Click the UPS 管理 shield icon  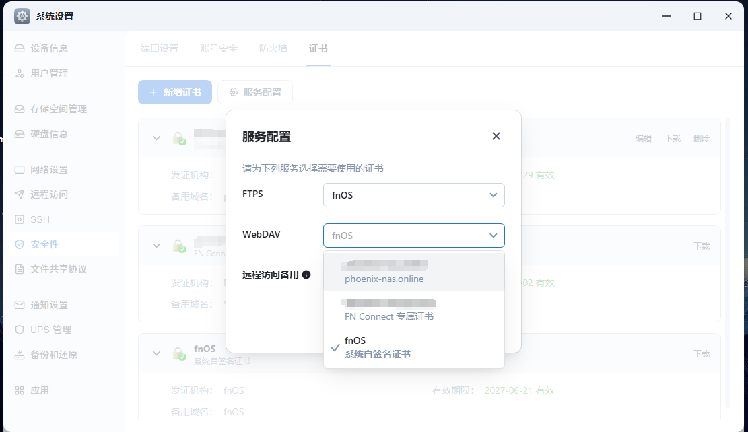[x=20, y=330]
